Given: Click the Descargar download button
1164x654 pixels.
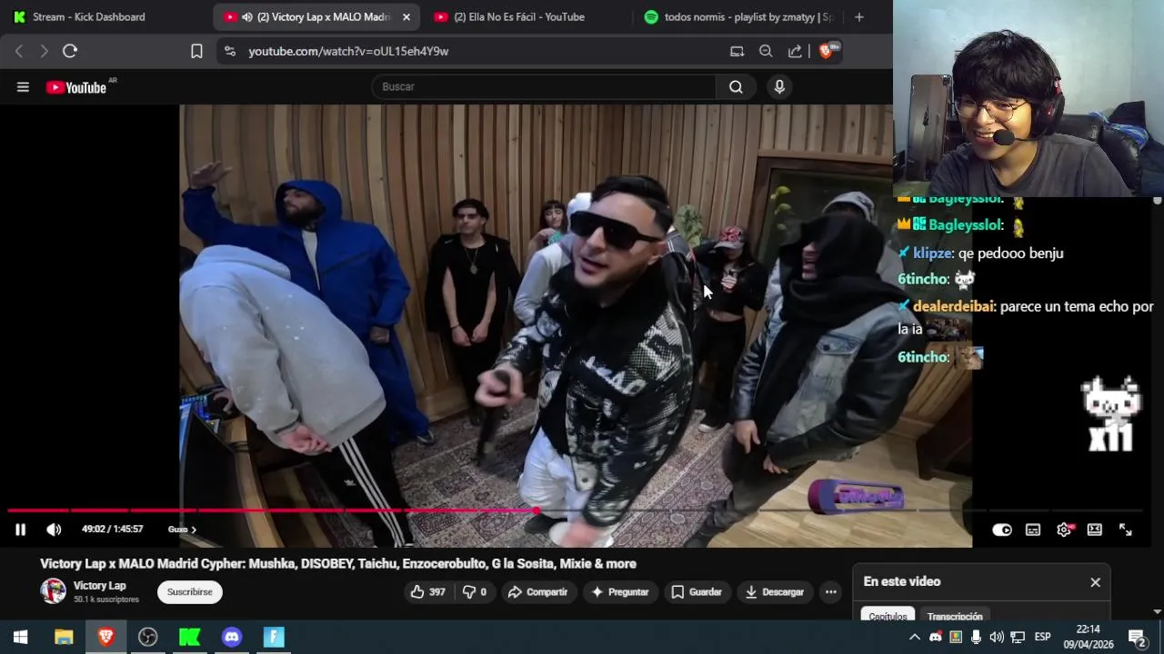Looking at the screenshot, I should 775,592.
